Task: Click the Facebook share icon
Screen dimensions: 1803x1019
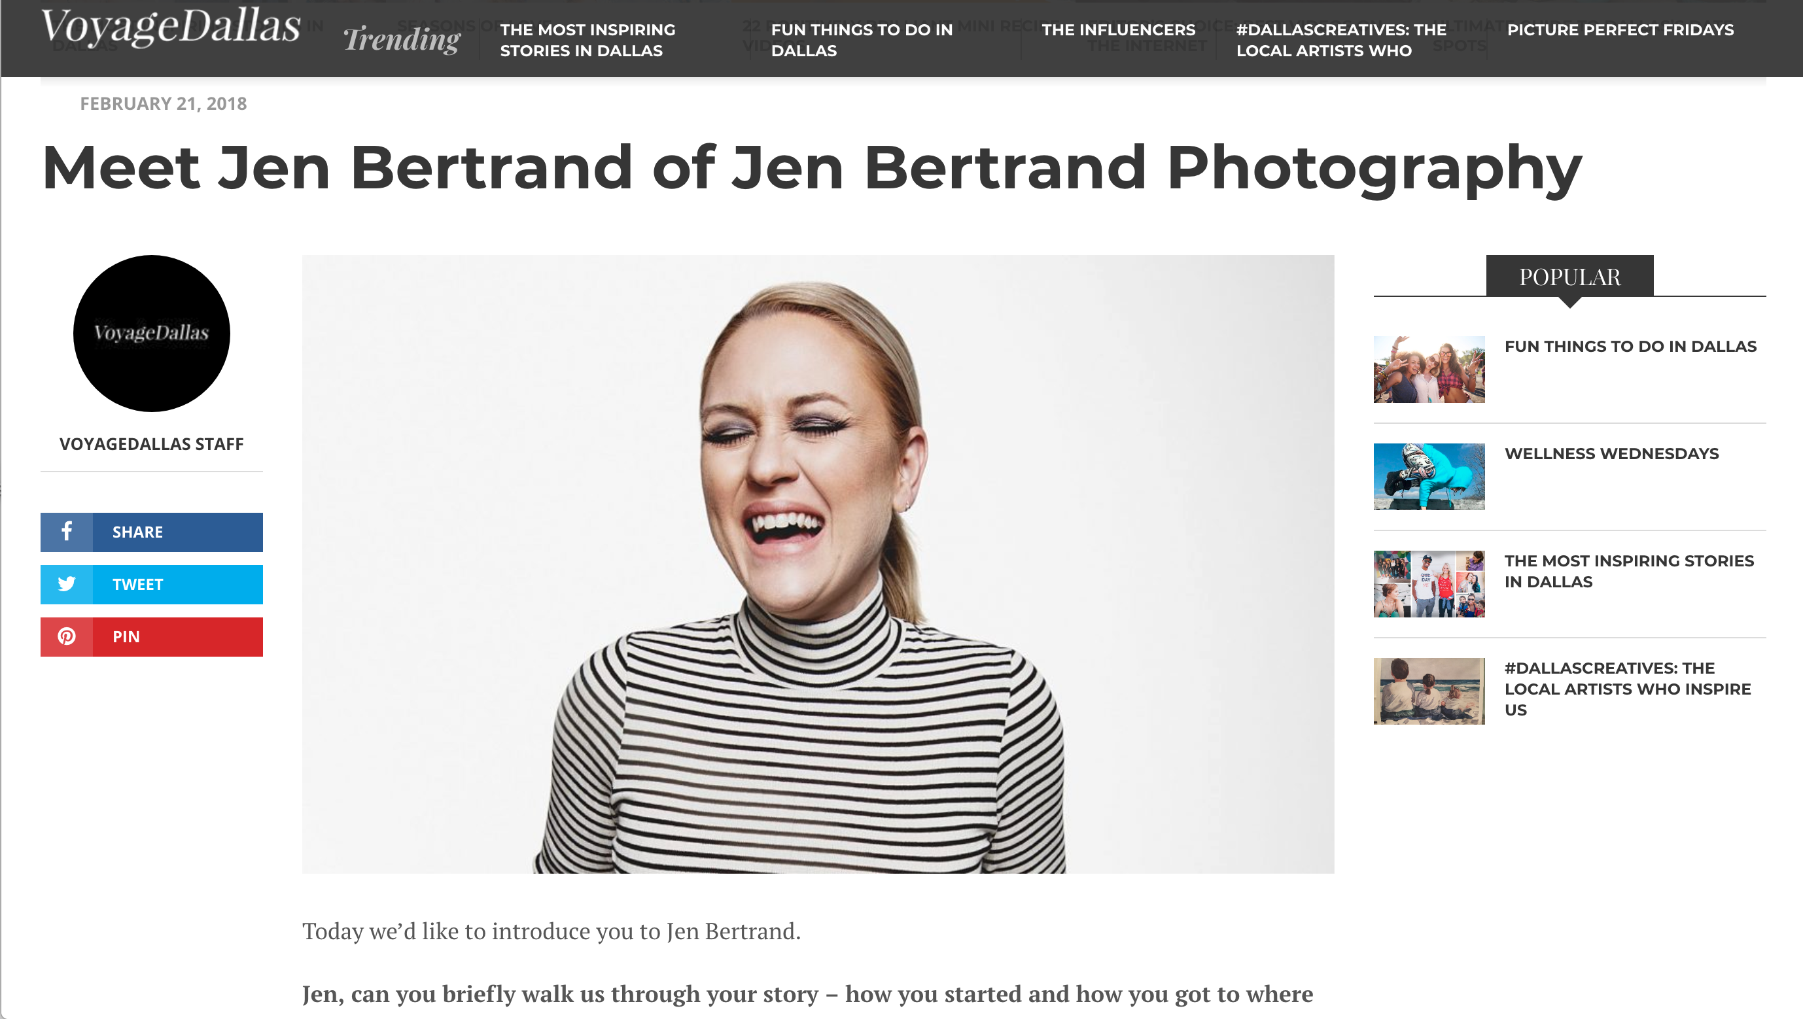Action: [x=67, y=532]
